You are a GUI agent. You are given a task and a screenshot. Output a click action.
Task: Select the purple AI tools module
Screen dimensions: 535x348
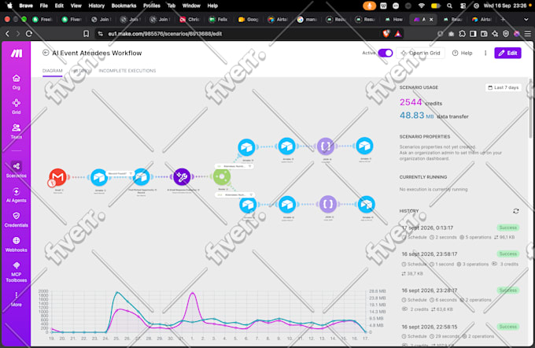182,176
